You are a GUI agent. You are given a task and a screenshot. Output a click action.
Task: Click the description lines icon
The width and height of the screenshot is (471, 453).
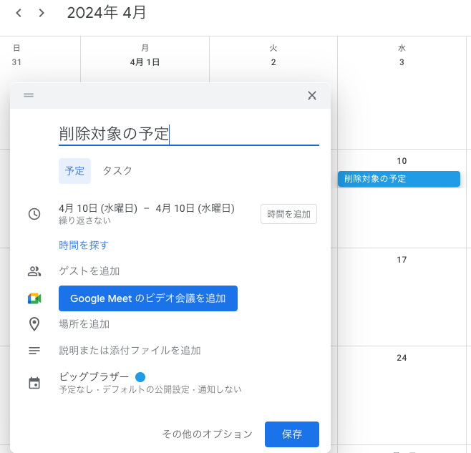click(34, 351)
